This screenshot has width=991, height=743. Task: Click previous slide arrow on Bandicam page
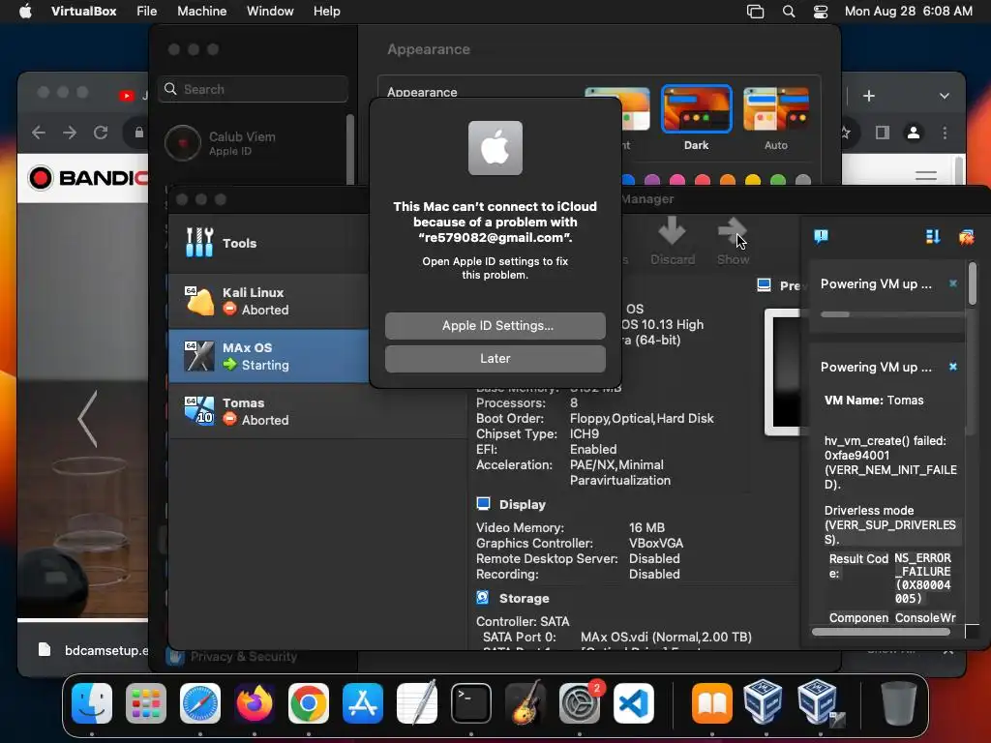[88, 419]
